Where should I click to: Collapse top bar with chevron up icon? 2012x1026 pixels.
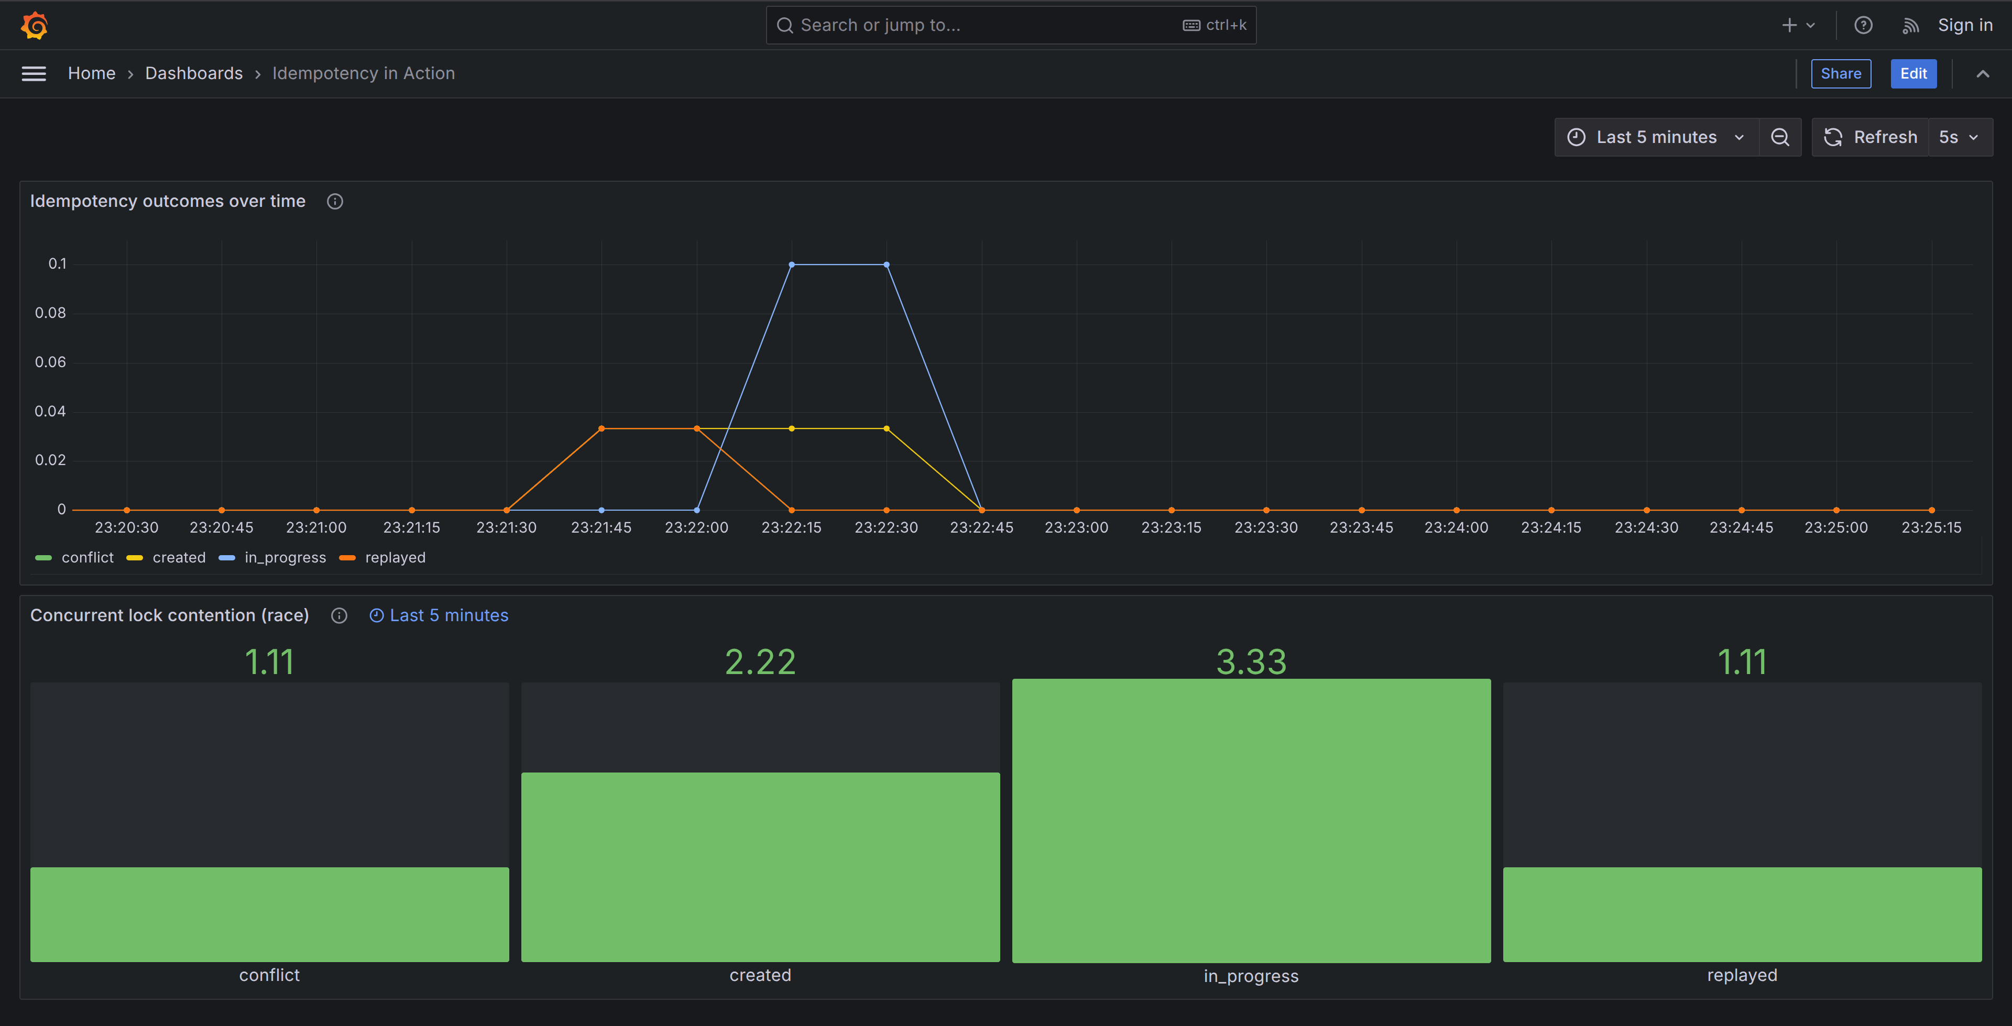(x=1982, y=73)
